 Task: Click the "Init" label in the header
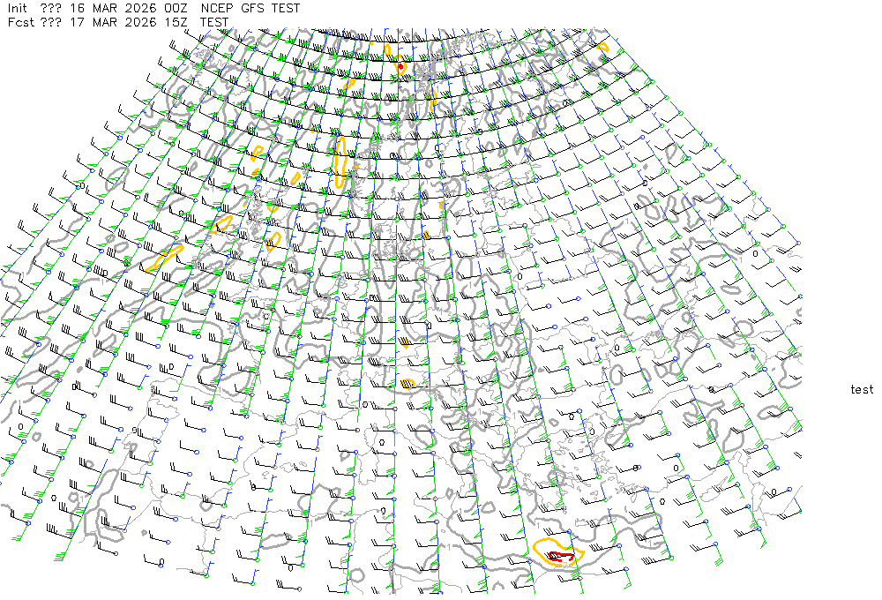[x=19, y=8]
